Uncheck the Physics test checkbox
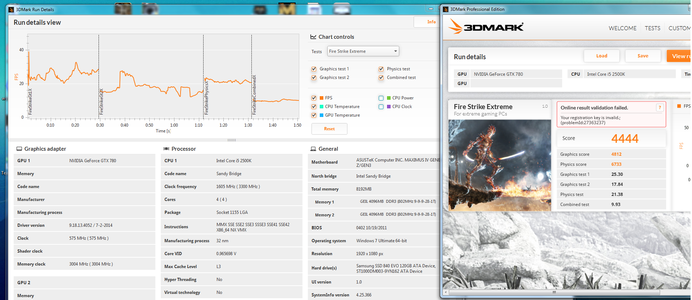Screen dimensions: 692x300 click(x=381, y=69)
